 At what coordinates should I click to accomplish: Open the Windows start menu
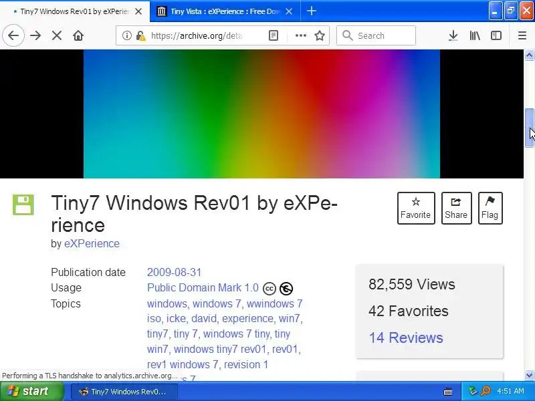(x=32, y=391)
